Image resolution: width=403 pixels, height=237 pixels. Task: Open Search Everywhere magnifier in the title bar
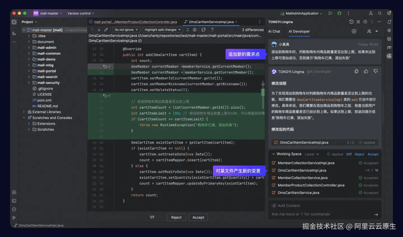pyautogui.click(x=380, y=13)
